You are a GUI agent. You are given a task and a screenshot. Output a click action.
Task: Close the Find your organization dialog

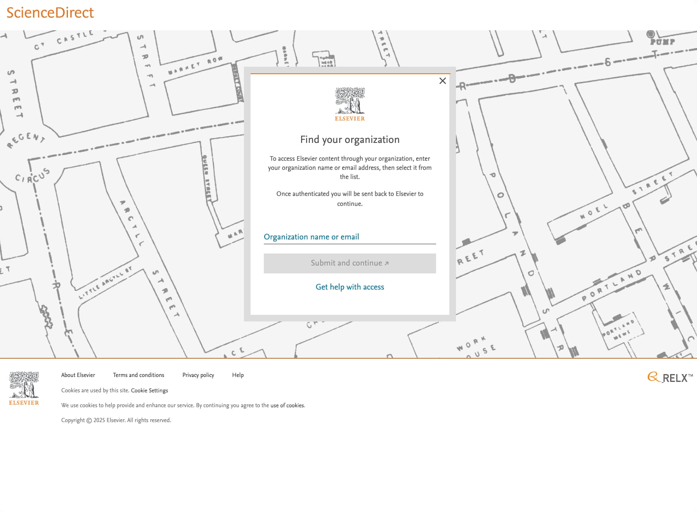click(442, 81)
